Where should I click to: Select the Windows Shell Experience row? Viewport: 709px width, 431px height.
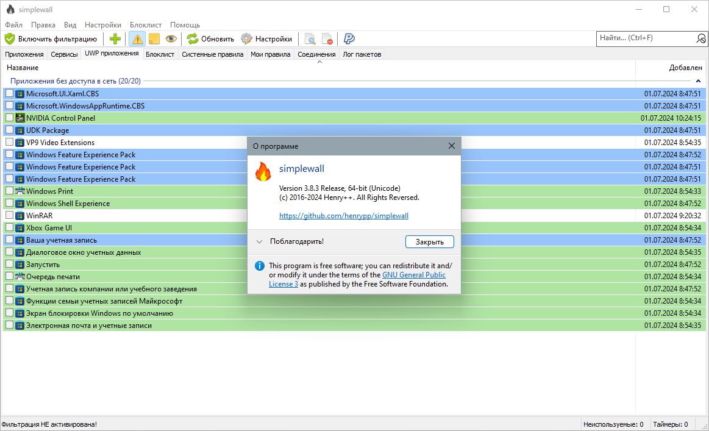point(354,204)
